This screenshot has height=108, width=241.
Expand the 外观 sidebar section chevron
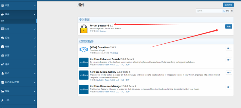click(x=34, y=91)
